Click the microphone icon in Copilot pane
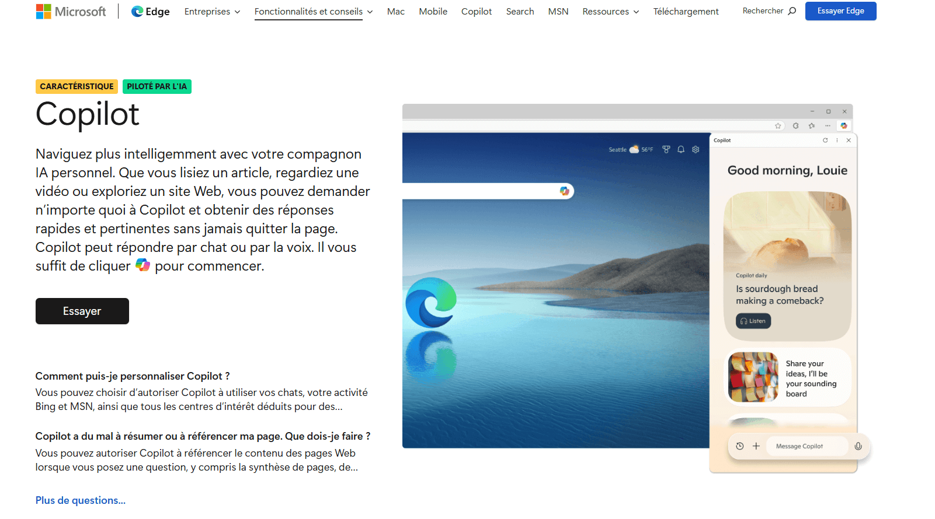The width and height of the screenshot is (935, 519). 858,446
